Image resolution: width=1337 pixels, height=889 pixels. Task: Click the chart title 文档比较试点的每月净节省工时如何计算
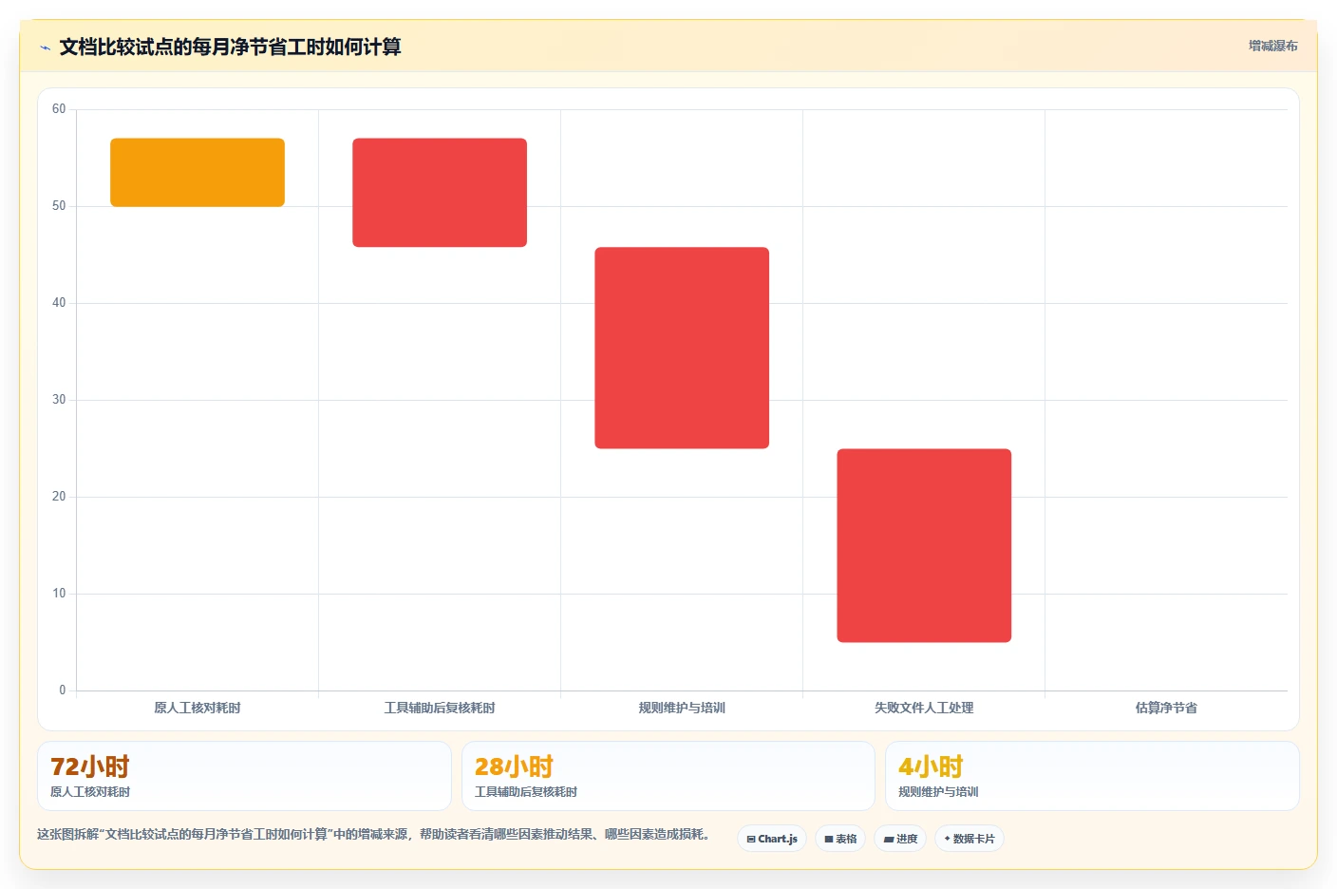coord(230,47)
